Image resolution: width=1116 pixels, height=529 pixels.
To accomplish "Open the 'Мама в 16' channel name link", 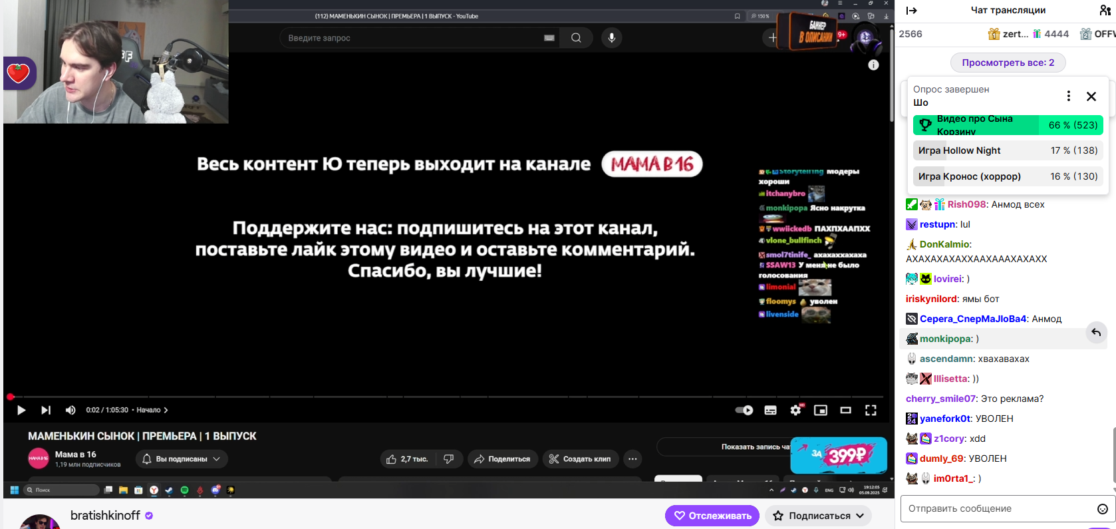I will (76, 454).
